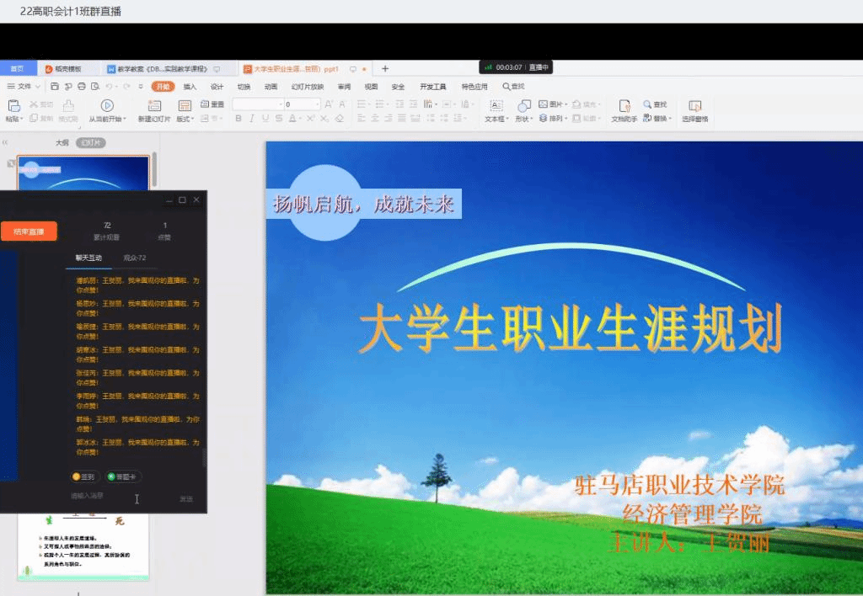Click Send in the live chat panel

click(x=186, y=498)
